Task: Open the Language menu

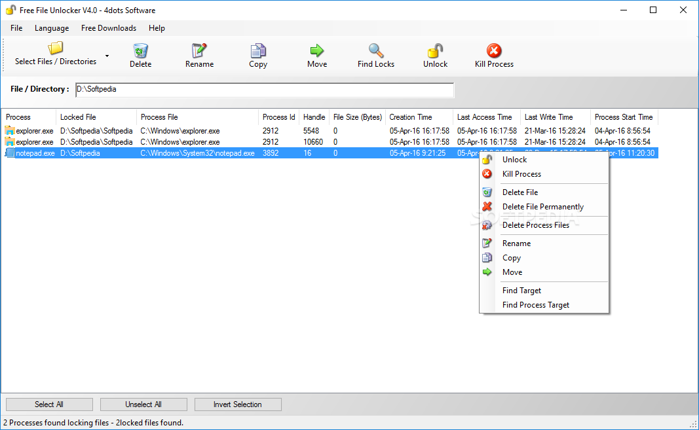Action: (x=52, y=28)
